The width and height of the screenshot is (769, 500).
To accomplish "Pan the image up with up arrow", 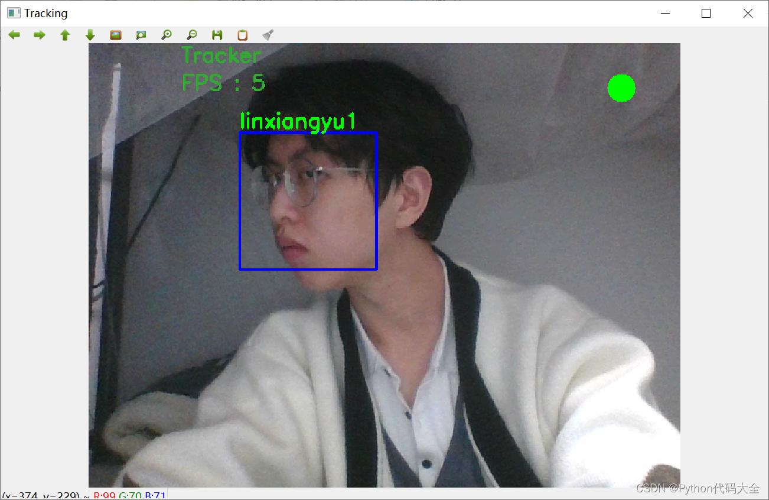I will click(65, 35).
